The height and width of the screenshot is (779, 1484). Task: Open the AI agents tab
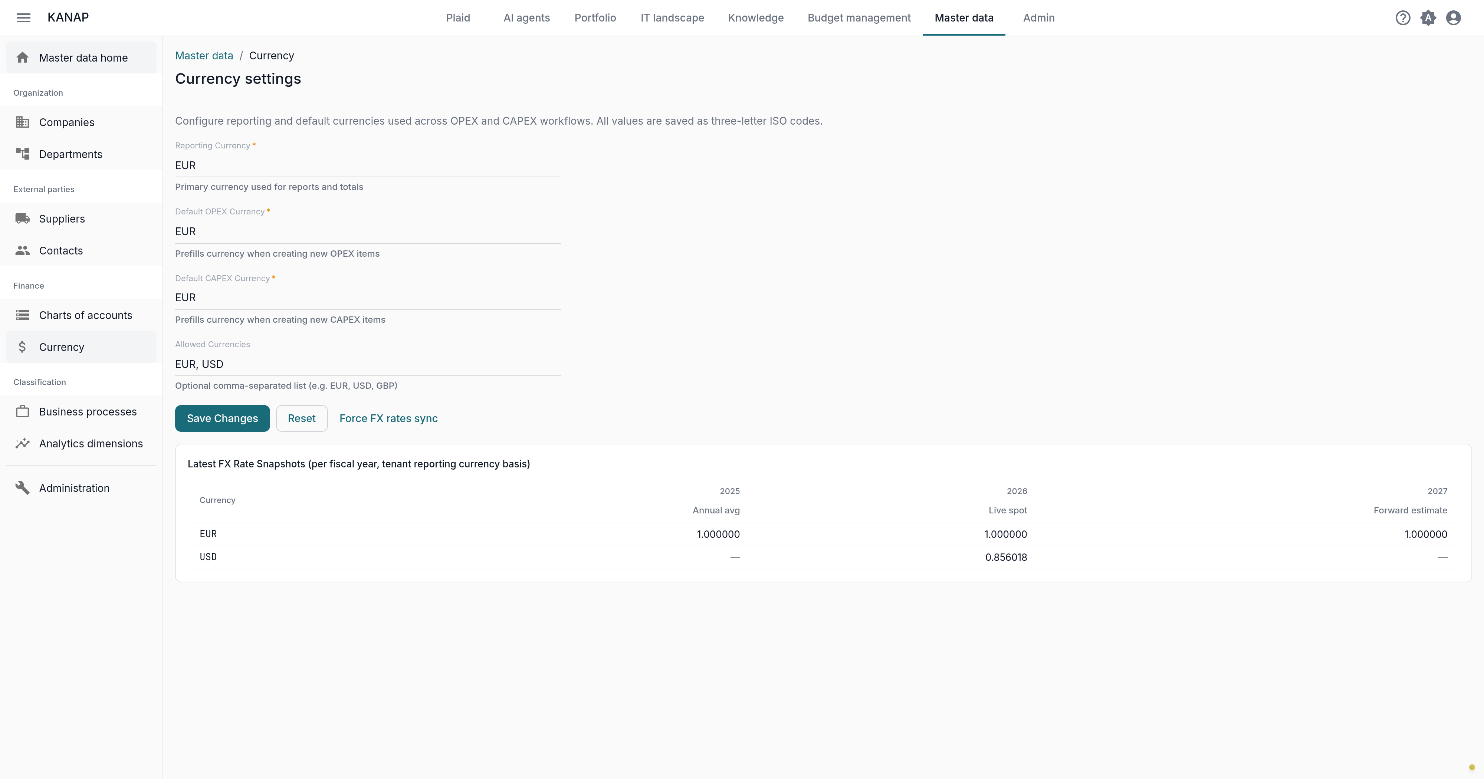click(526, 18)
